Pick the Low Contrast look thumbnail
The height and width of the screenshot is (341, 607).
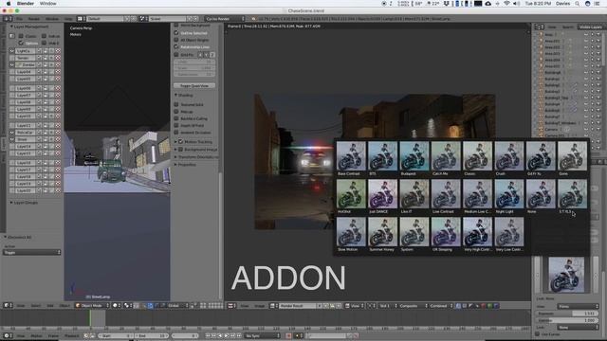point(446,194)
